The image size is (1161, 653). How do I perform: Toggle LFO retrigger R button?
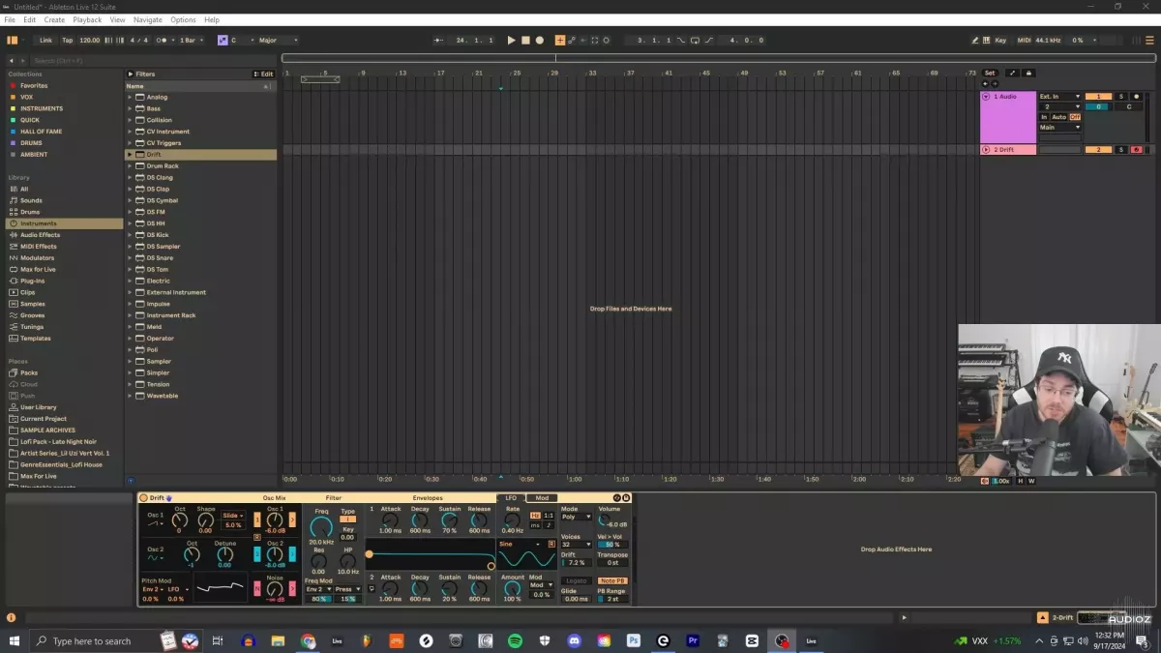(x=551, y=545)
